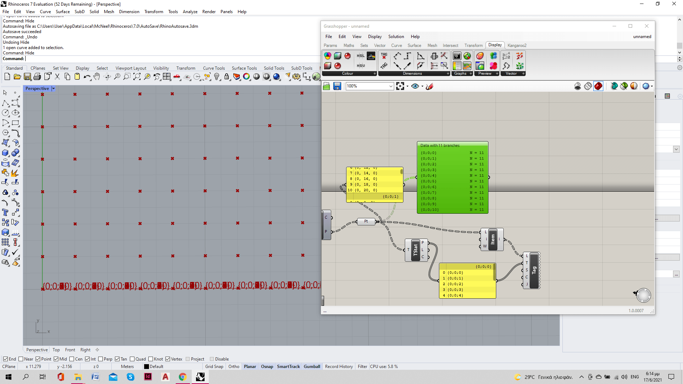Select the Point List component icon

506,56
